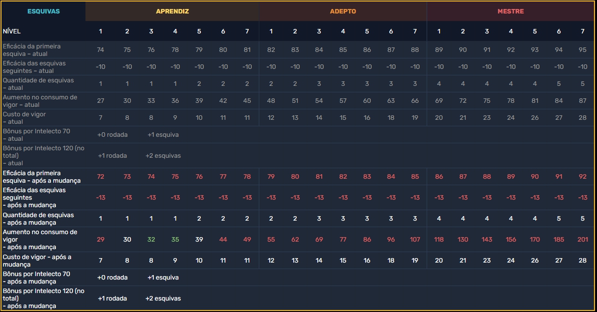The height and width of the screenshot is (312, 597).
Task: Click the red value 44
Action: [x=223, y=239]
